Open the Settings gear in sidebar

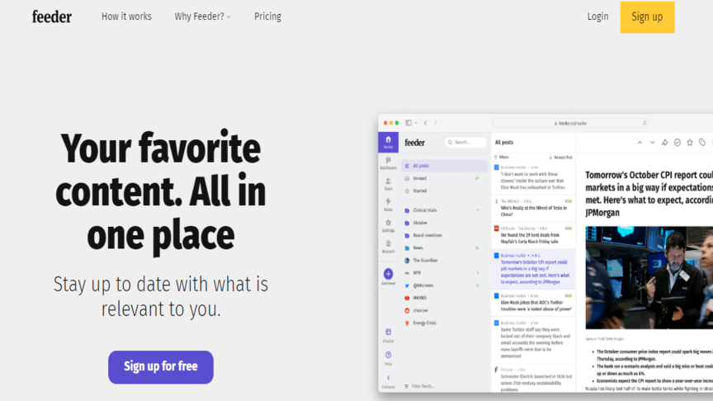(388, 224)
